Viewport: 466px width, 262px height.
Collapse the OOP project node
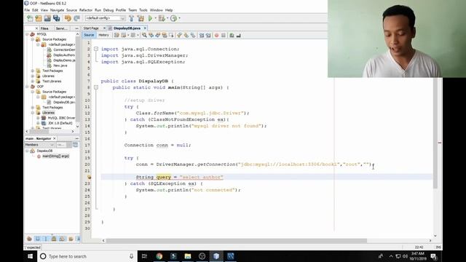point(28,87)
